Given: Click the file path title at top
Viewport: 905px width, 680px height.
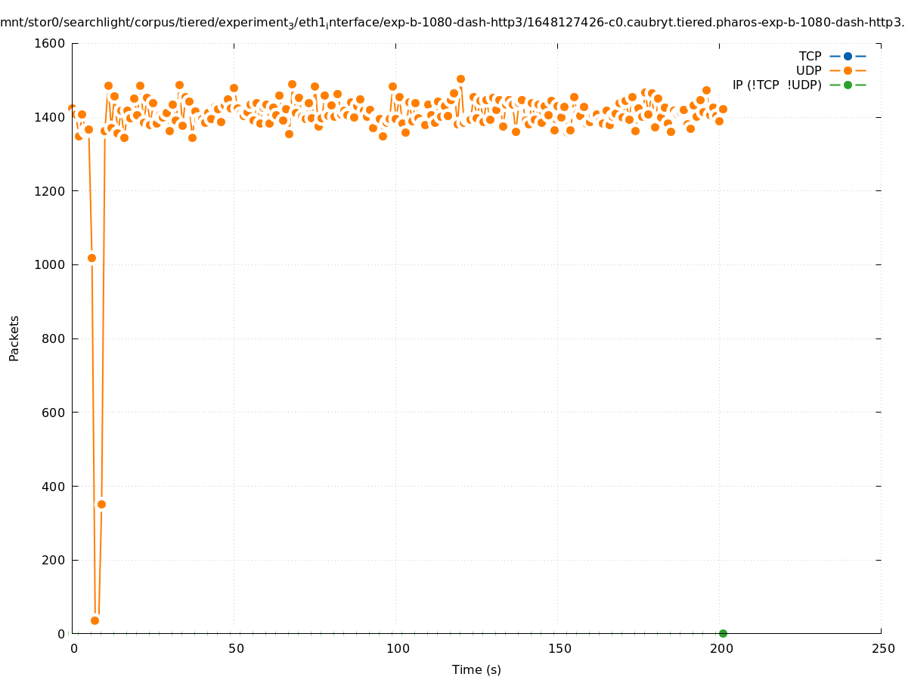Looking at the screenshot, I should 452,23.
